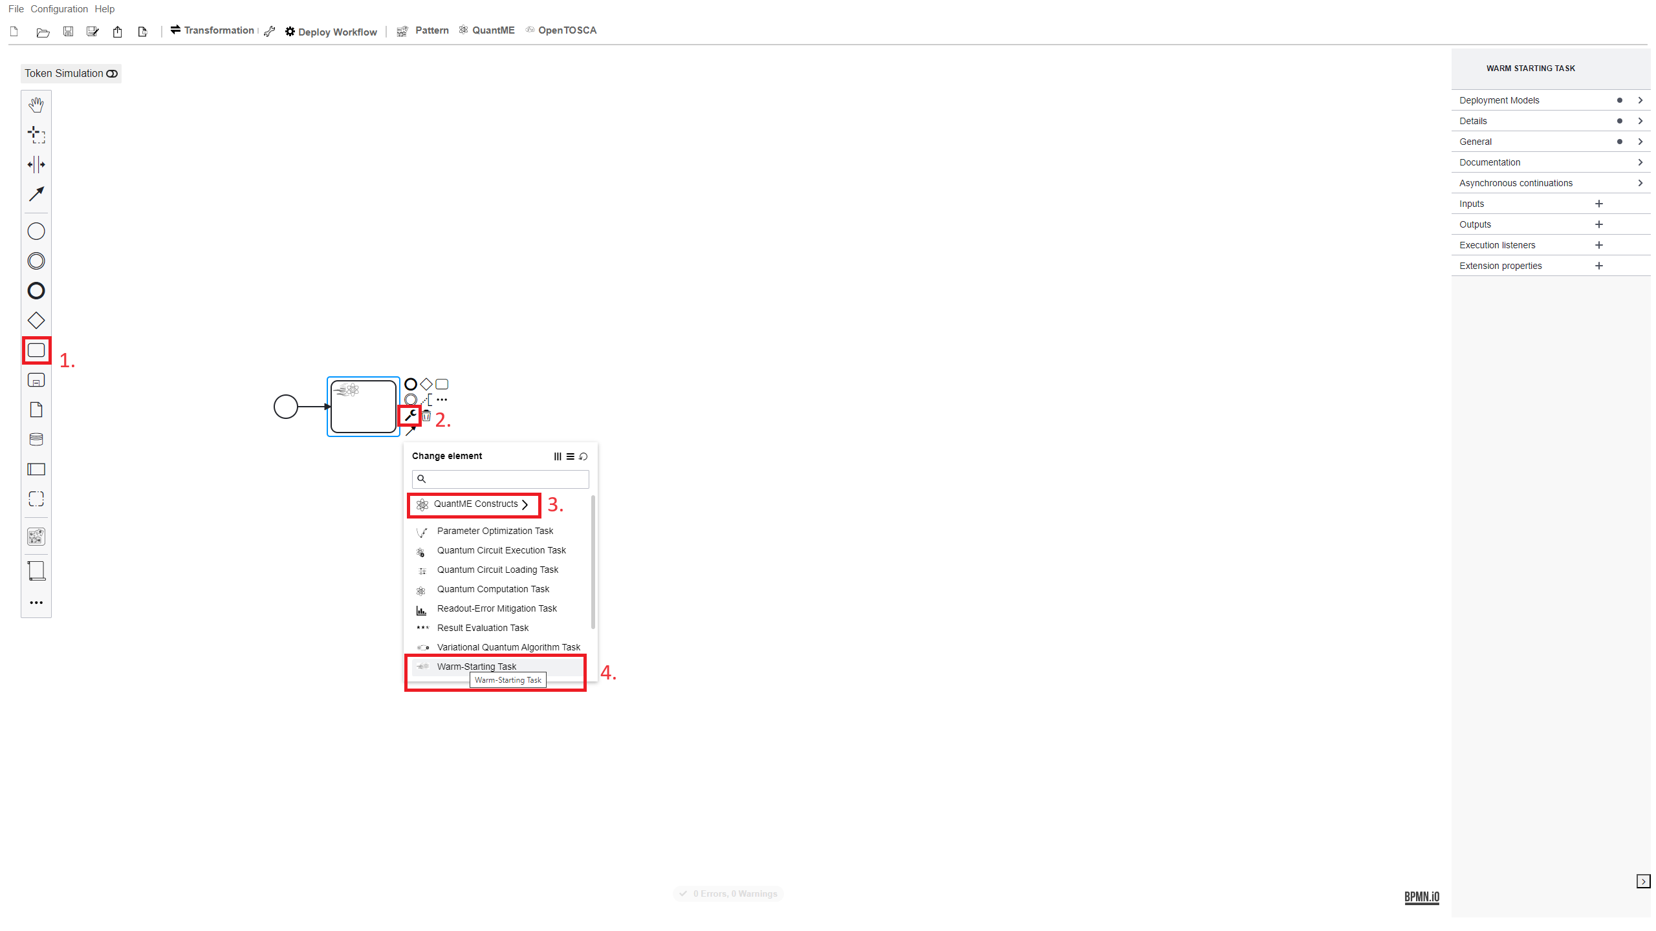Screen dimensions: 1656x931
Task: Add Outputs property with plus button
Action: click(x=1599, y=224)
